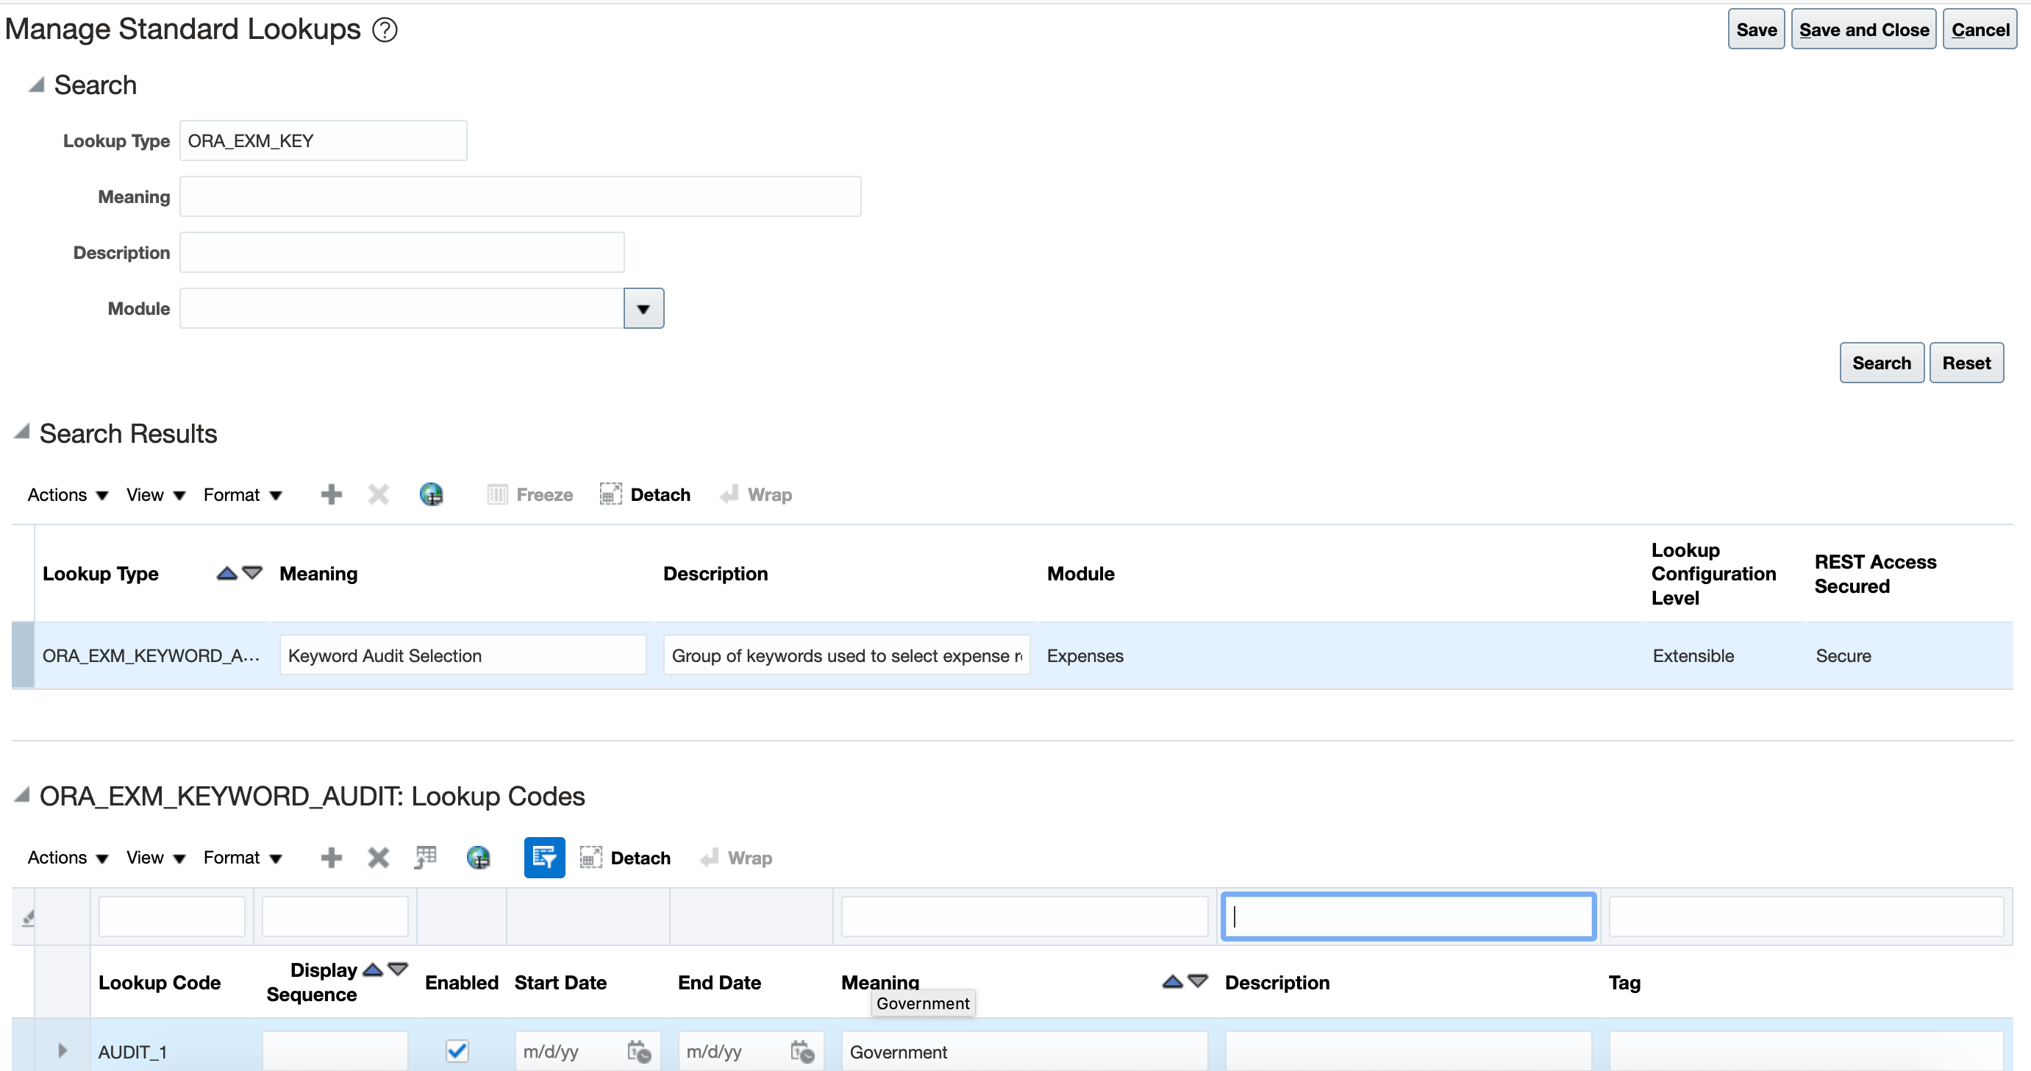Image resolution: width=2031 pixels, height=1071 pixels.
Task: Click the Save and Close button
Action: pos(1863,30)
